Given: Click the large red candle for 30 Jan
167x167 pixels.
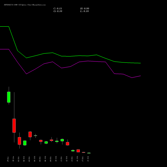Looking at the screenshot, I should coord(14,126).
